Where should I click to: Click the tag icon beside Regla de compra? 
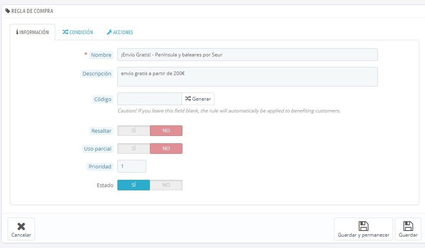pos(8,11)
